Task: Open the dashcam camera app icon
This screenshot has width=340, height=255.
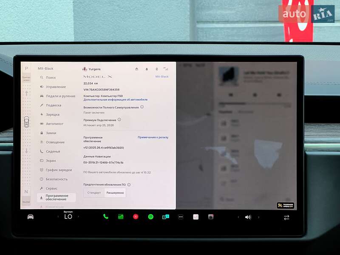Action: [x=211, y=217]
